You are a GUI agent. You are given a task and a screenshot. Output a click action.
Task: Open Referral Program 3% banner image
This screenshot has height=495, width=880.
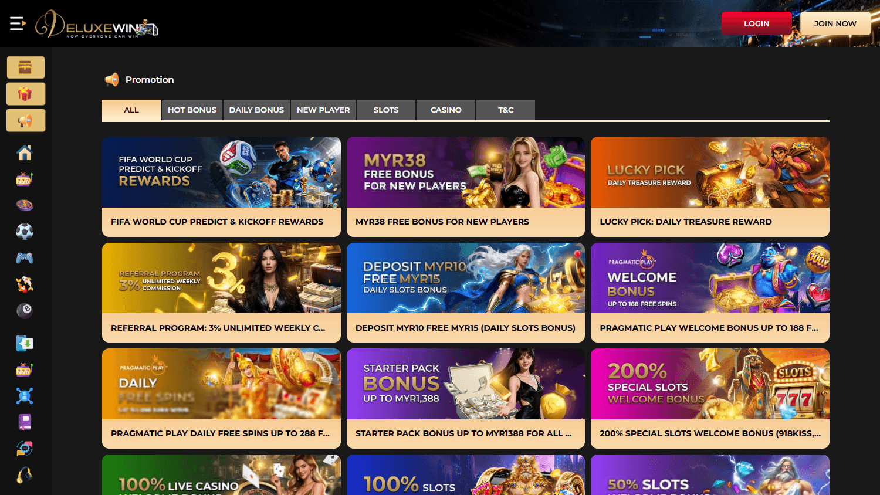(x=221, y=278)
